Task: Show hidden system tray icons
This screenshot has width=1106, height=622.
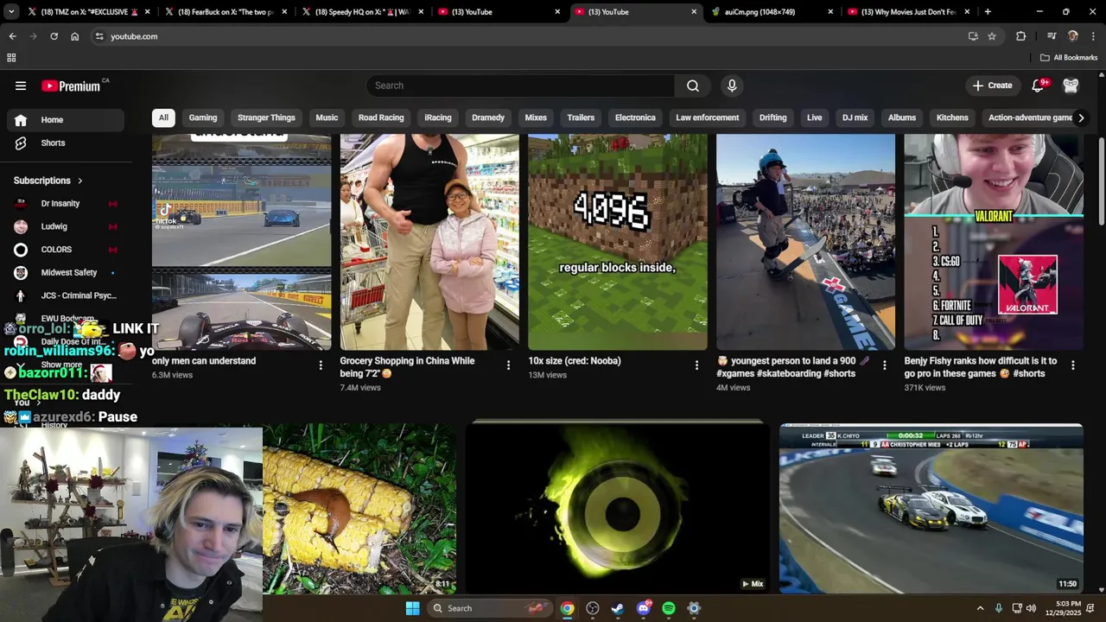Action: tap(980, 608)
